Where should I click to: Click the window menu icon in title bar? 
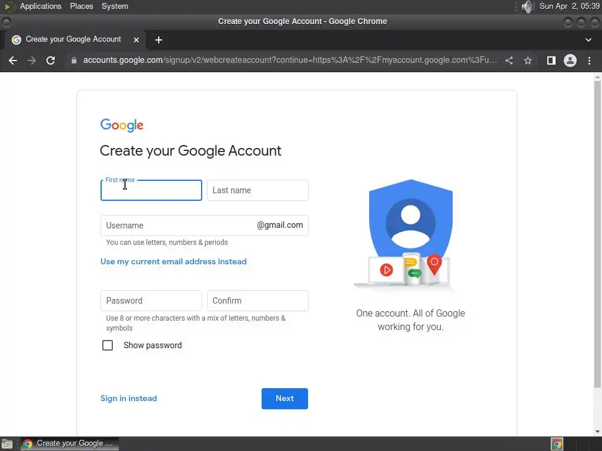6,22
